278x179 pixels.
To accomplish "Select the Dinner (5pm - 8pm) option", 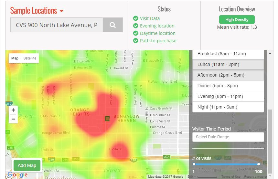I will 228,86.
